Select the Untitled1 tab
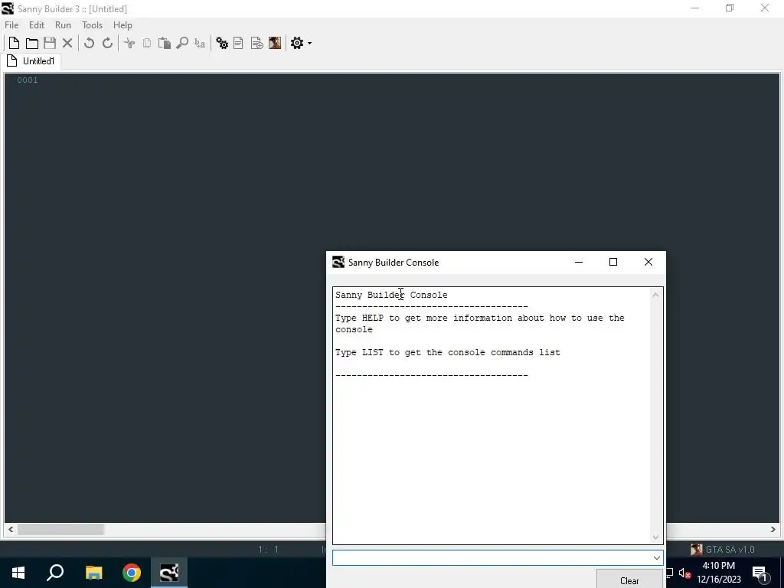The height and width of the screenshot is (588, 784). click(31, 61)
